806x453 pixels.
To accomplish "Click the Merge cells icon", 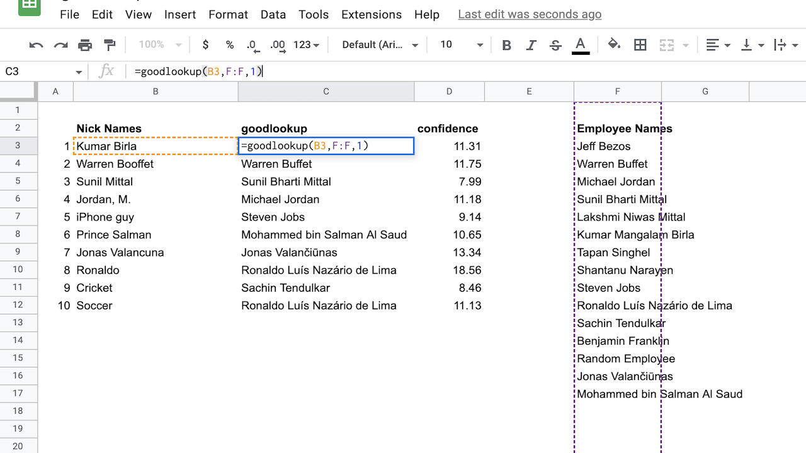I will (667, 45).
